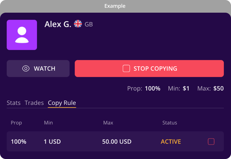Click the purple user avatar icon

pyautogui.click(x=22, y=35)
